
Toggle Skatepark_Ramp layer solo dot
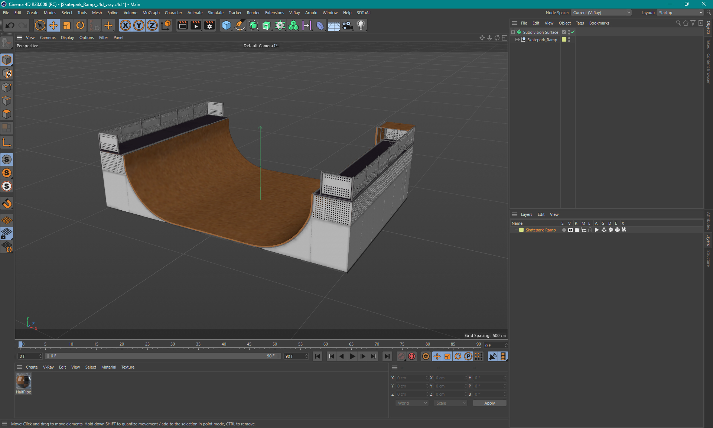[x=564, y=230]
